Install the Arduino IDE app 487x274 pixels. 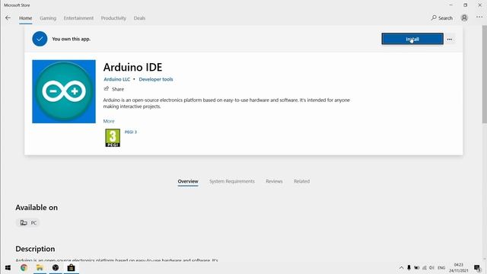[x=412, y=39]
